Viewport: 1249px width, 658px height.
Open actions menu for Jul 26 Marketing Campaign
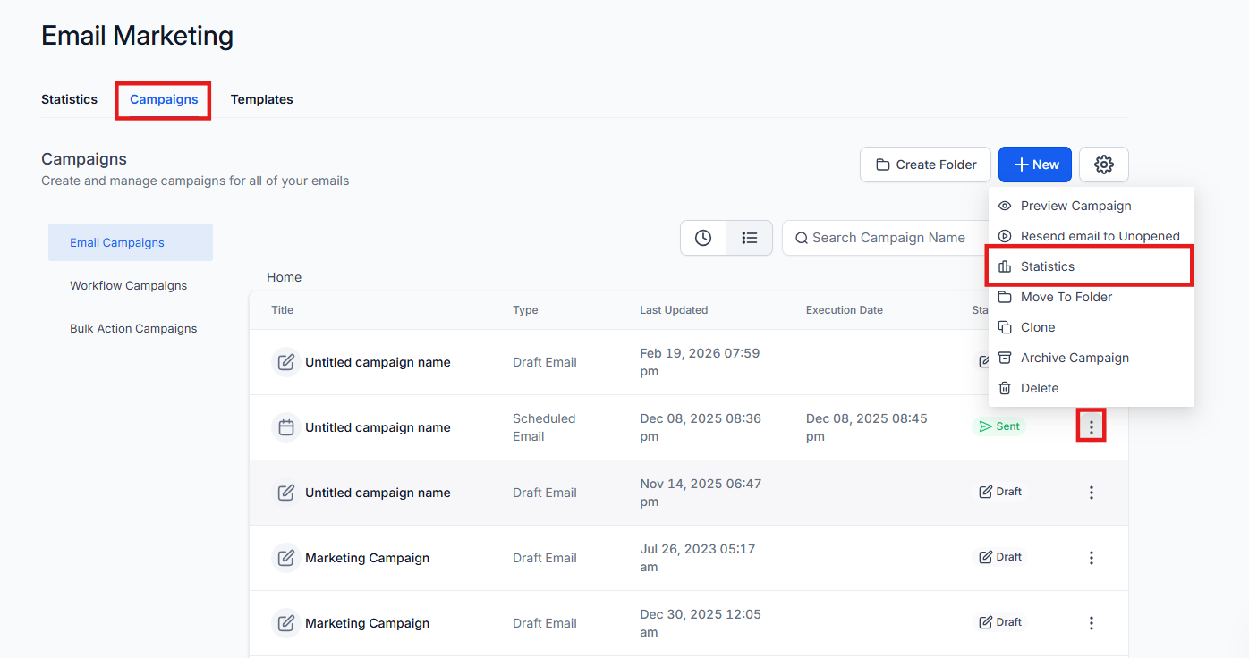pyautogui.click(x=1091, y=558)
